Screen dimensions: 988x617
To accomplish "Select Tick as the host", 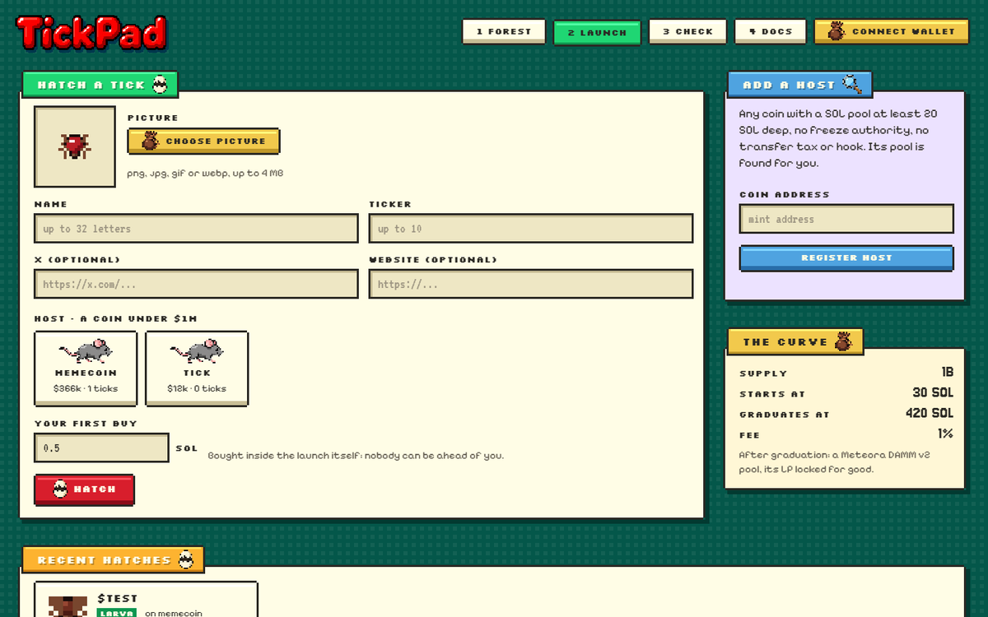I will tap(197, 368).
